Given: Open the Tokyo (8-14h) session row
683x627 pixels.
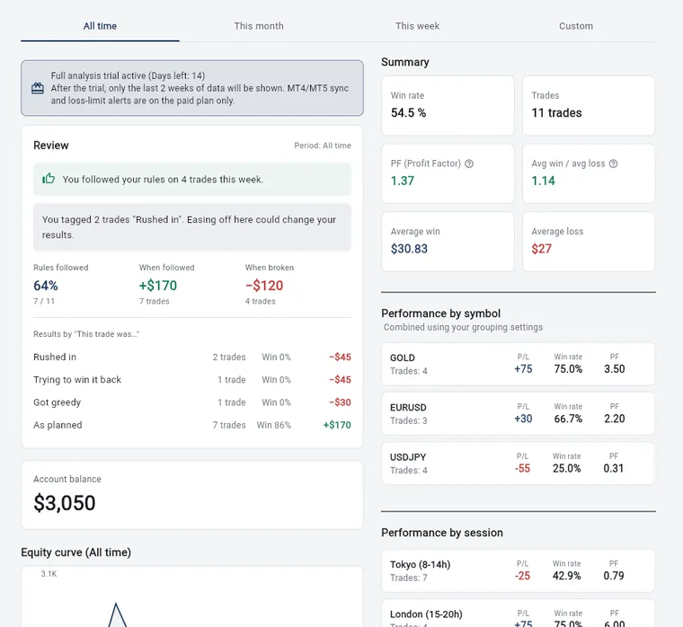Looking at the screenshot, I should point(519,570).
